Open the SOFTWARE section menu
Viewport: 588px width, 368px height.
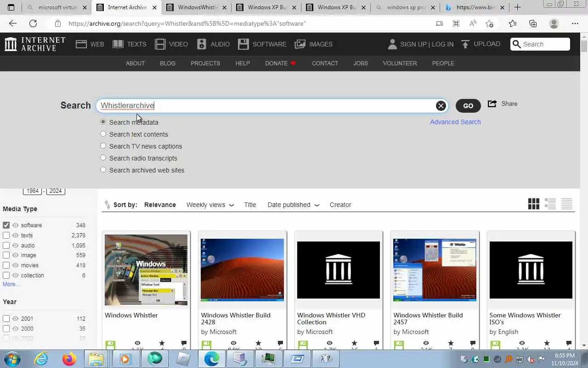point(262,44)
